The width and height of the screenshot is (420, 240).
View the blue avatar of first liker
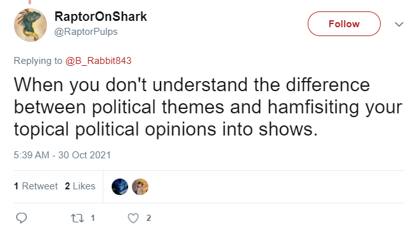click(120, 187)
